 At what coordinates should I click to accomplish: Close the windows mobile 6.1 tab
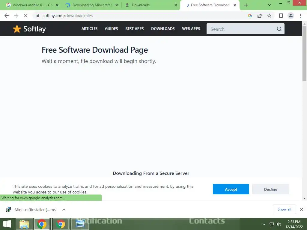pyautogui.click(x=57, y=5)
